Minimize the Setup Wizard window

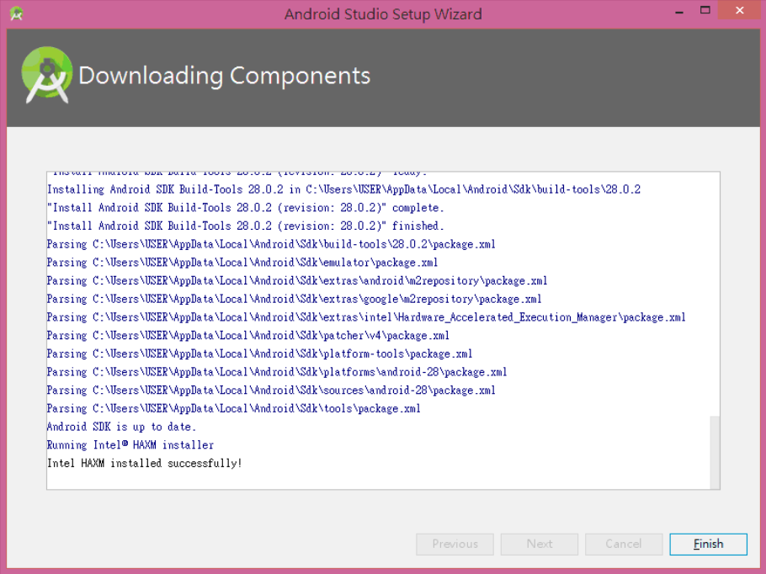point(679,12)
